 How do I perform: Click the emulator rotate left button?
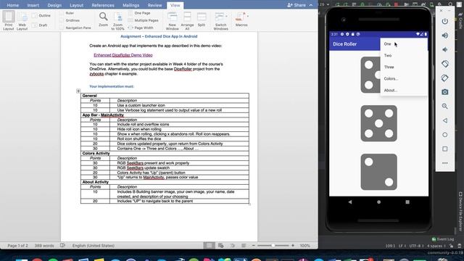click(x=444, y=64)
